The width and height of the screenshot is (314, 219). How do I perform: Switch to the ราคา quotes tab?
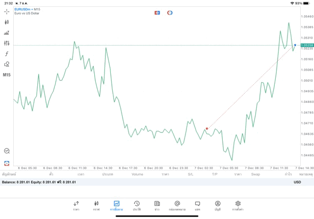pyautogui.click(x=76, y=206)
